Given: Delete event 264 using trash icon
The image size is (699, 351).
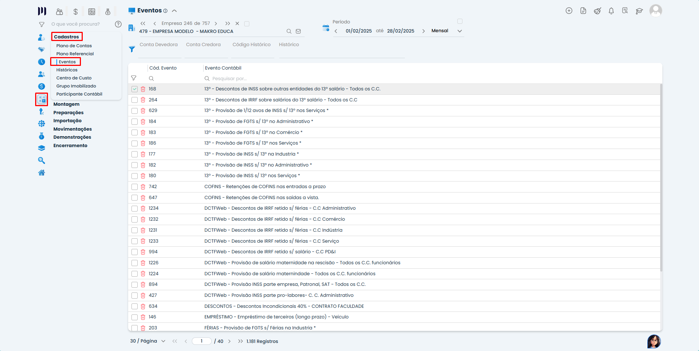Looking at the screenshot, I should click(143, 100).
